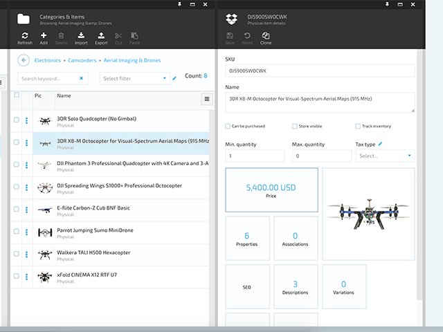This screenshot has height=332, width=443.
Task: Click the octocopter product image widget
Action: point(368,214)
